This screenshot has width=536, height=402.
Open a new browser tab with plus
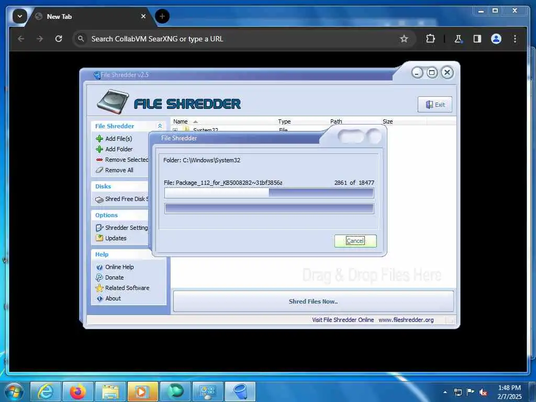162,16
